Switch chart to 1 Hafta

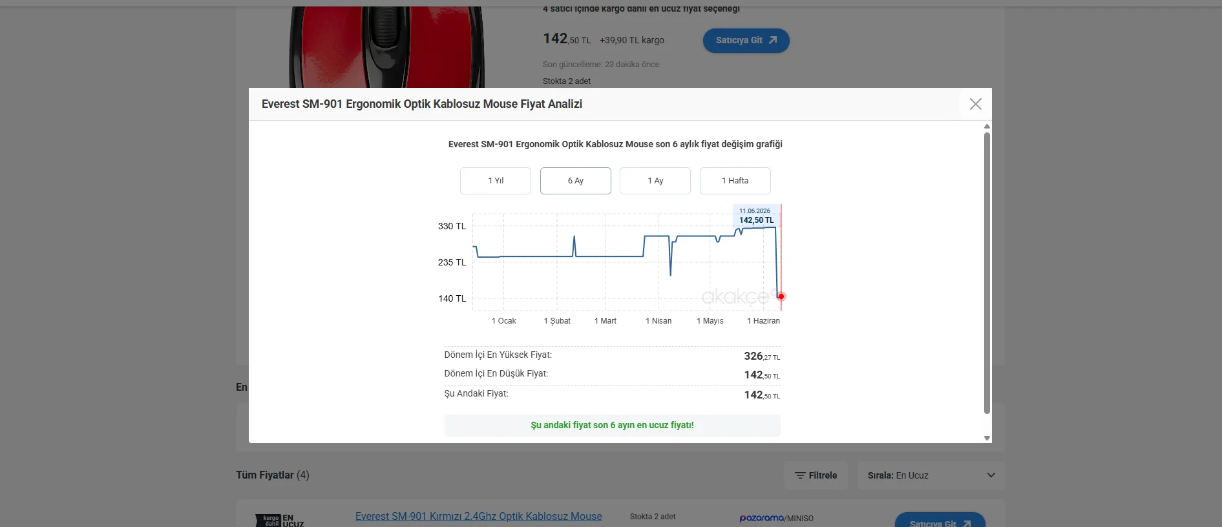pyautogui.click(x=735, y=181)
